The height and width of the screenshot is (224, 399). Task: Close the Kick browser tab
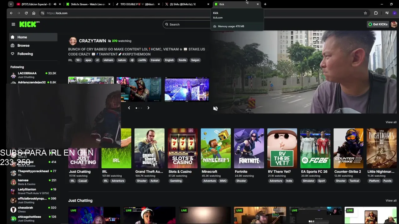click(x=257, y=4)
